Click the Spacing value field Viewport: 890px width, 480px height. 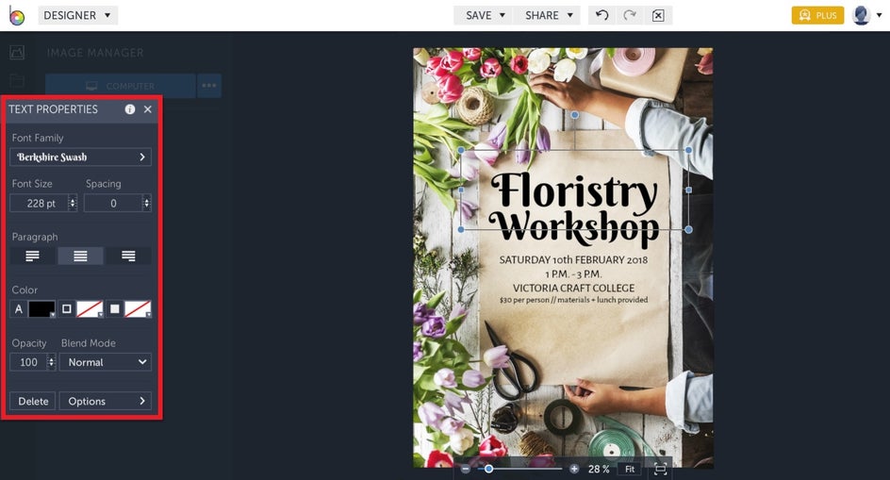[x=113, y=203]
